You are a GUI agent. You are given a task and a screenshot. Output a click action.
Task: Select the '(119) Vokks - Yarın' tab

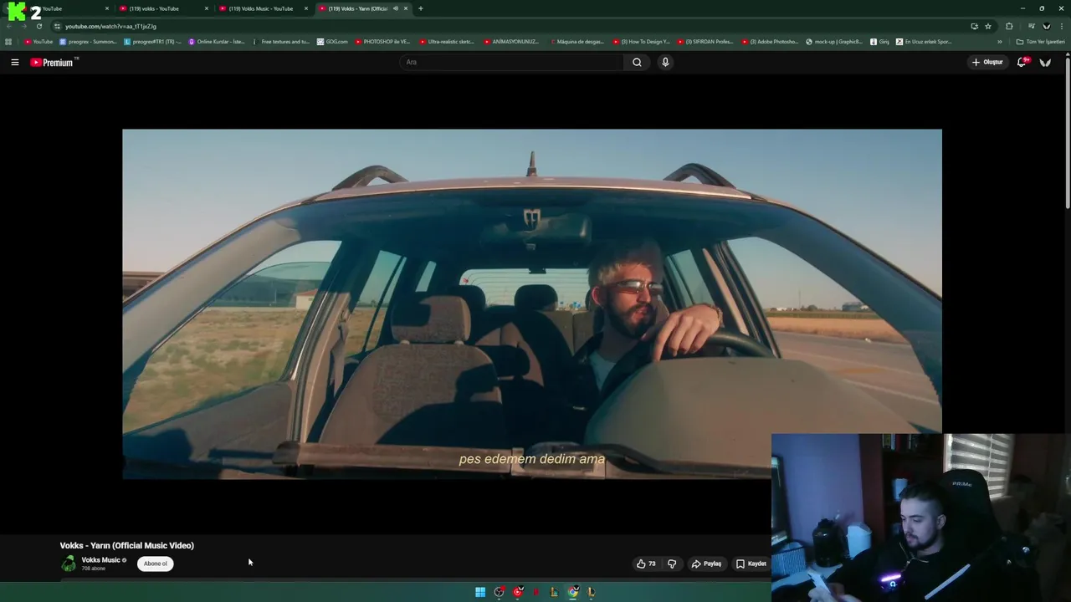358,8
